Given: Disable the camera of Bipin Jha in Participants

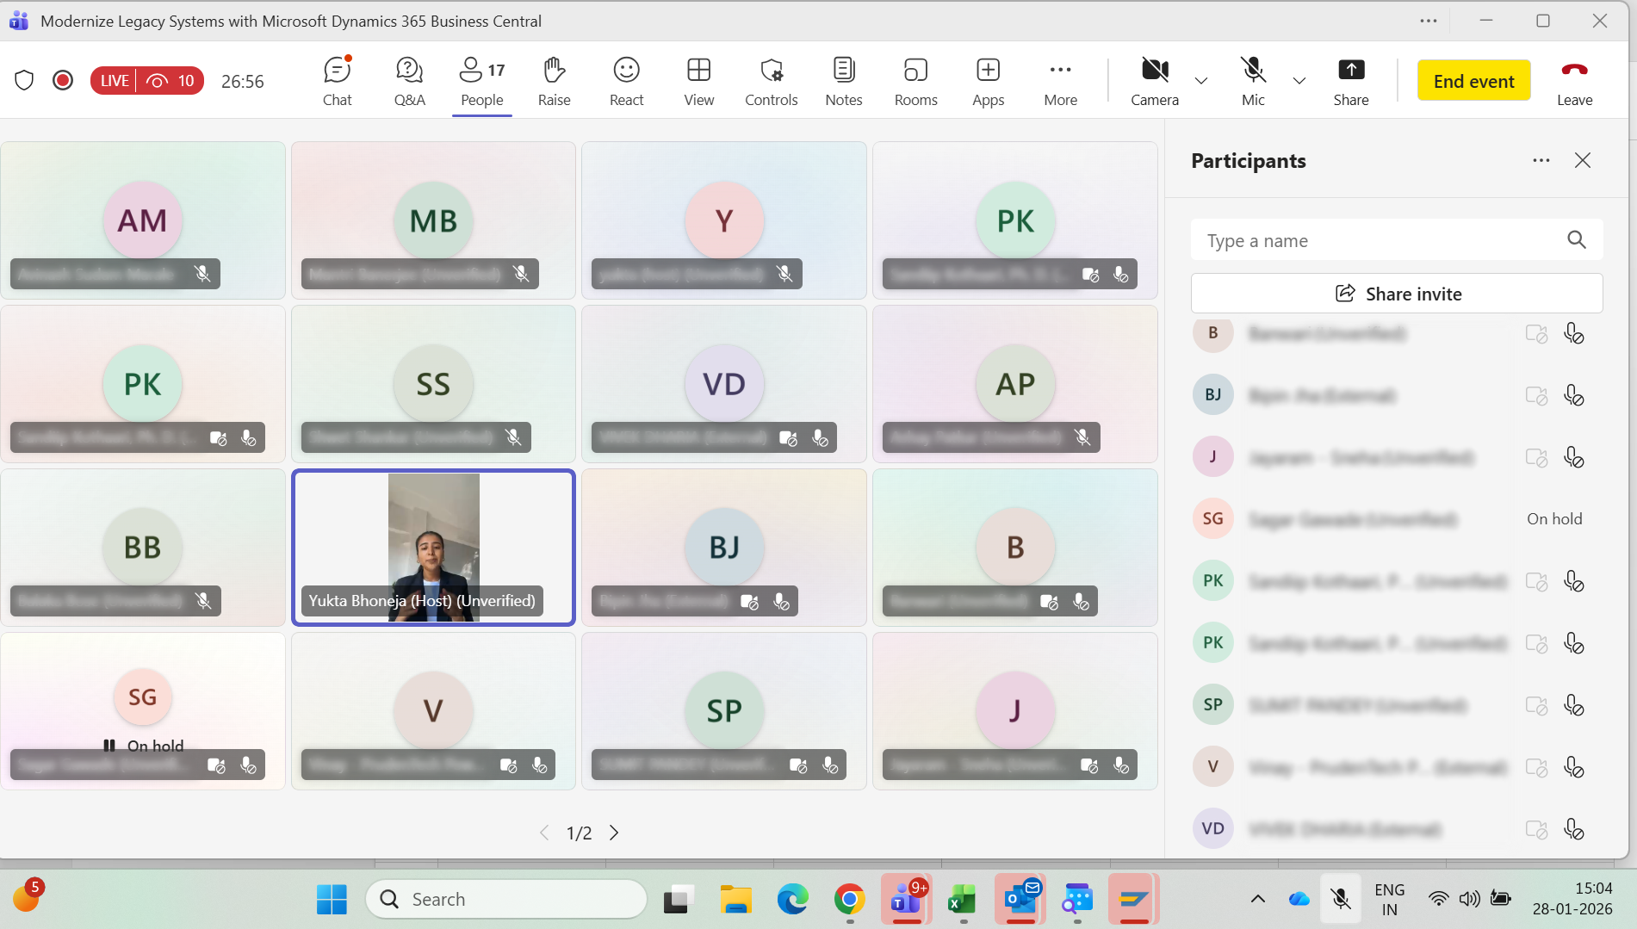Looking at the screenshot, I should coord(1537,395).
